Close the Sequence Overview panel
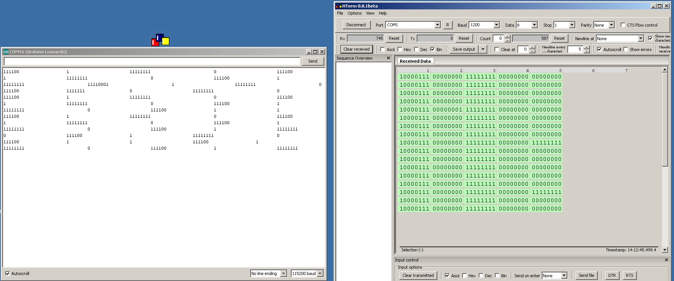674x281 pixels. click(x=388, y=58)
